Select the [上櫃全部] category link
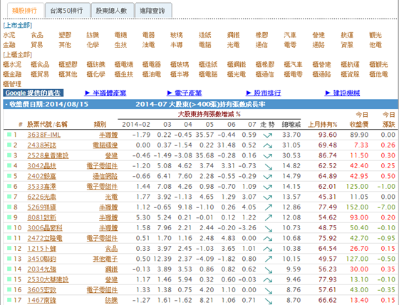 tap(18, 55)
